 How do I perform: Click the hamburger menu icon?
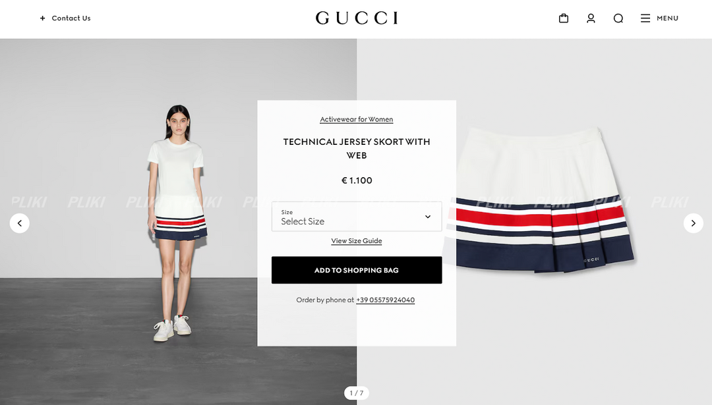pos(645,18)
